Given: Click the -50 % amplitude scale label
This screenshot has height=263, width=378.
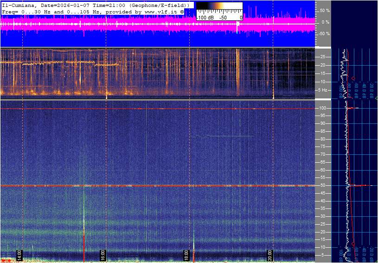Looking at the screenshot, I should [x=324, y=34].
